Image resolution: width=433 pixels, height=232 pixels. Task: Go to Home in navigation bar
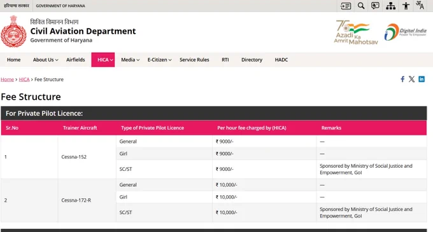[x=14, y=60]
